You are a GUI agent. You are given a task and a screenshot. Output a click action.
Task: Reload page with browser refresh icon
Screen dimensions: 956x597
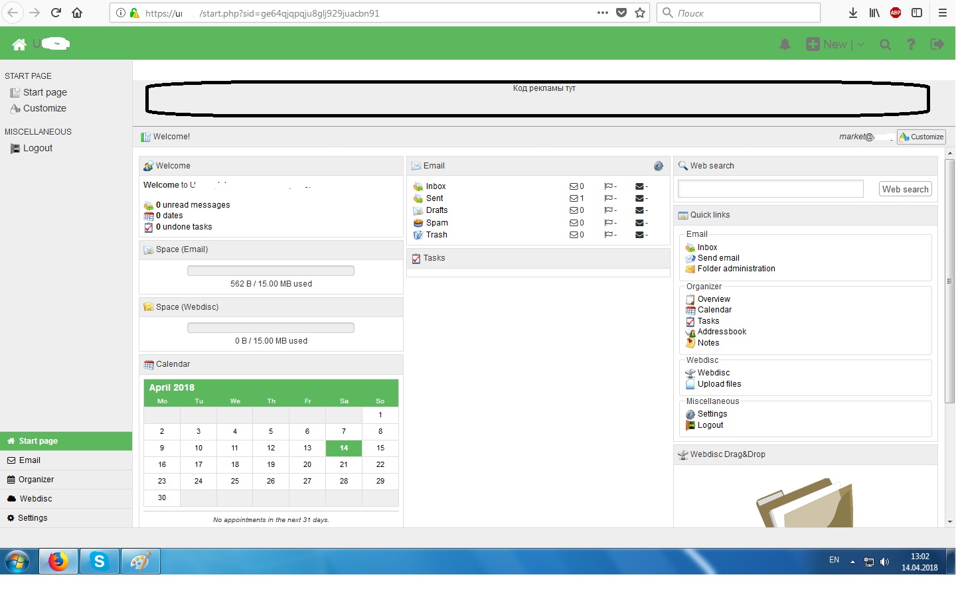[56, 13]
